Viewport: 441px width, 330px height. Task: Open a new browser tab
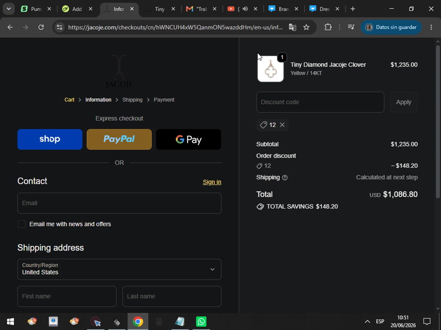click(353, 9)
